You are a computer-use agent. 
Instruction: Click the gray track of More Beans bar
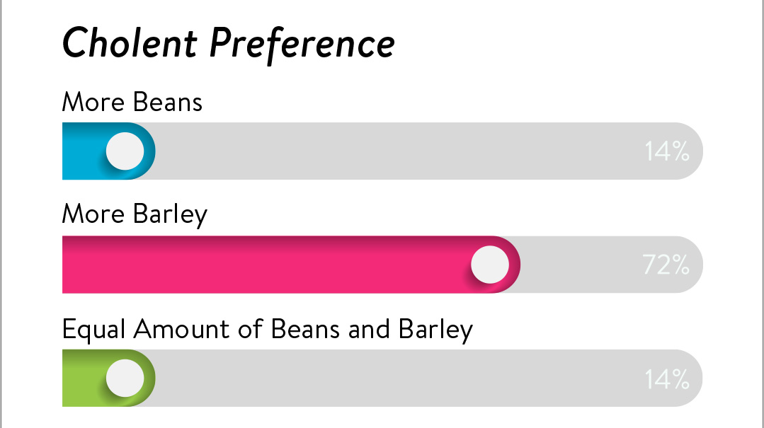[x=429, y=151]
